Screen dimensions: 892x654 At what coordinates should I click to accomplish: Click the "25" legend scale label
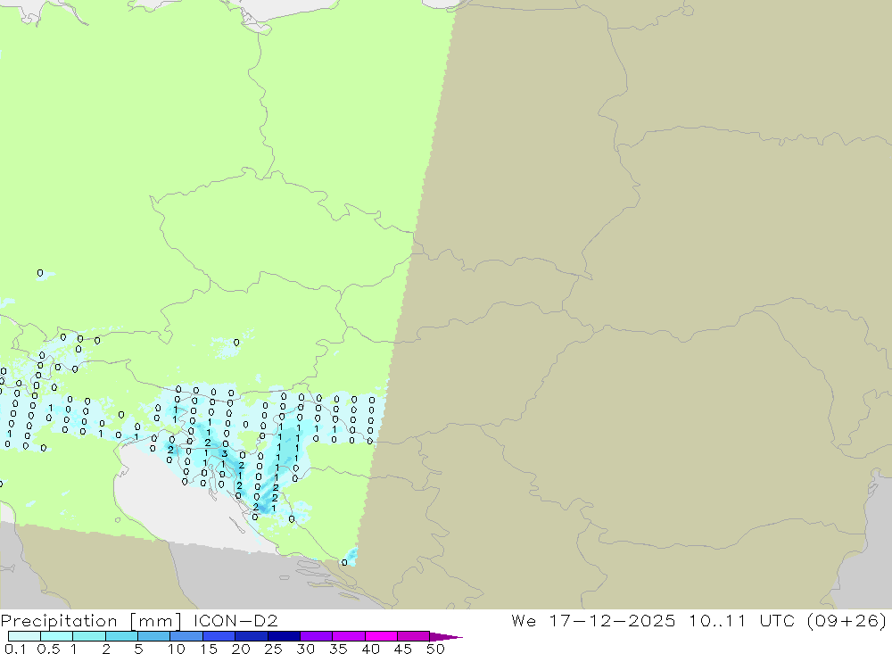pos(274,649)
